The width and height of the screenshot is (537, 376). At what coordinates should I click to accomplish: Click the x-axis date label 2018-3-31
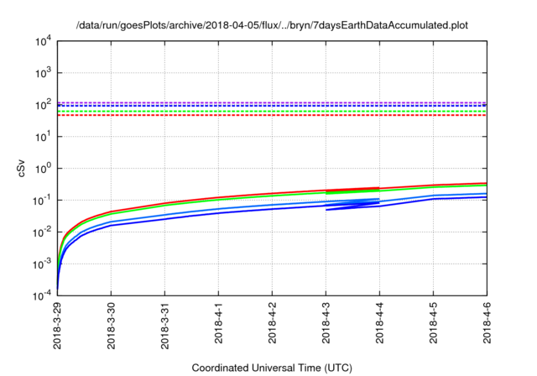click(164, 326)
